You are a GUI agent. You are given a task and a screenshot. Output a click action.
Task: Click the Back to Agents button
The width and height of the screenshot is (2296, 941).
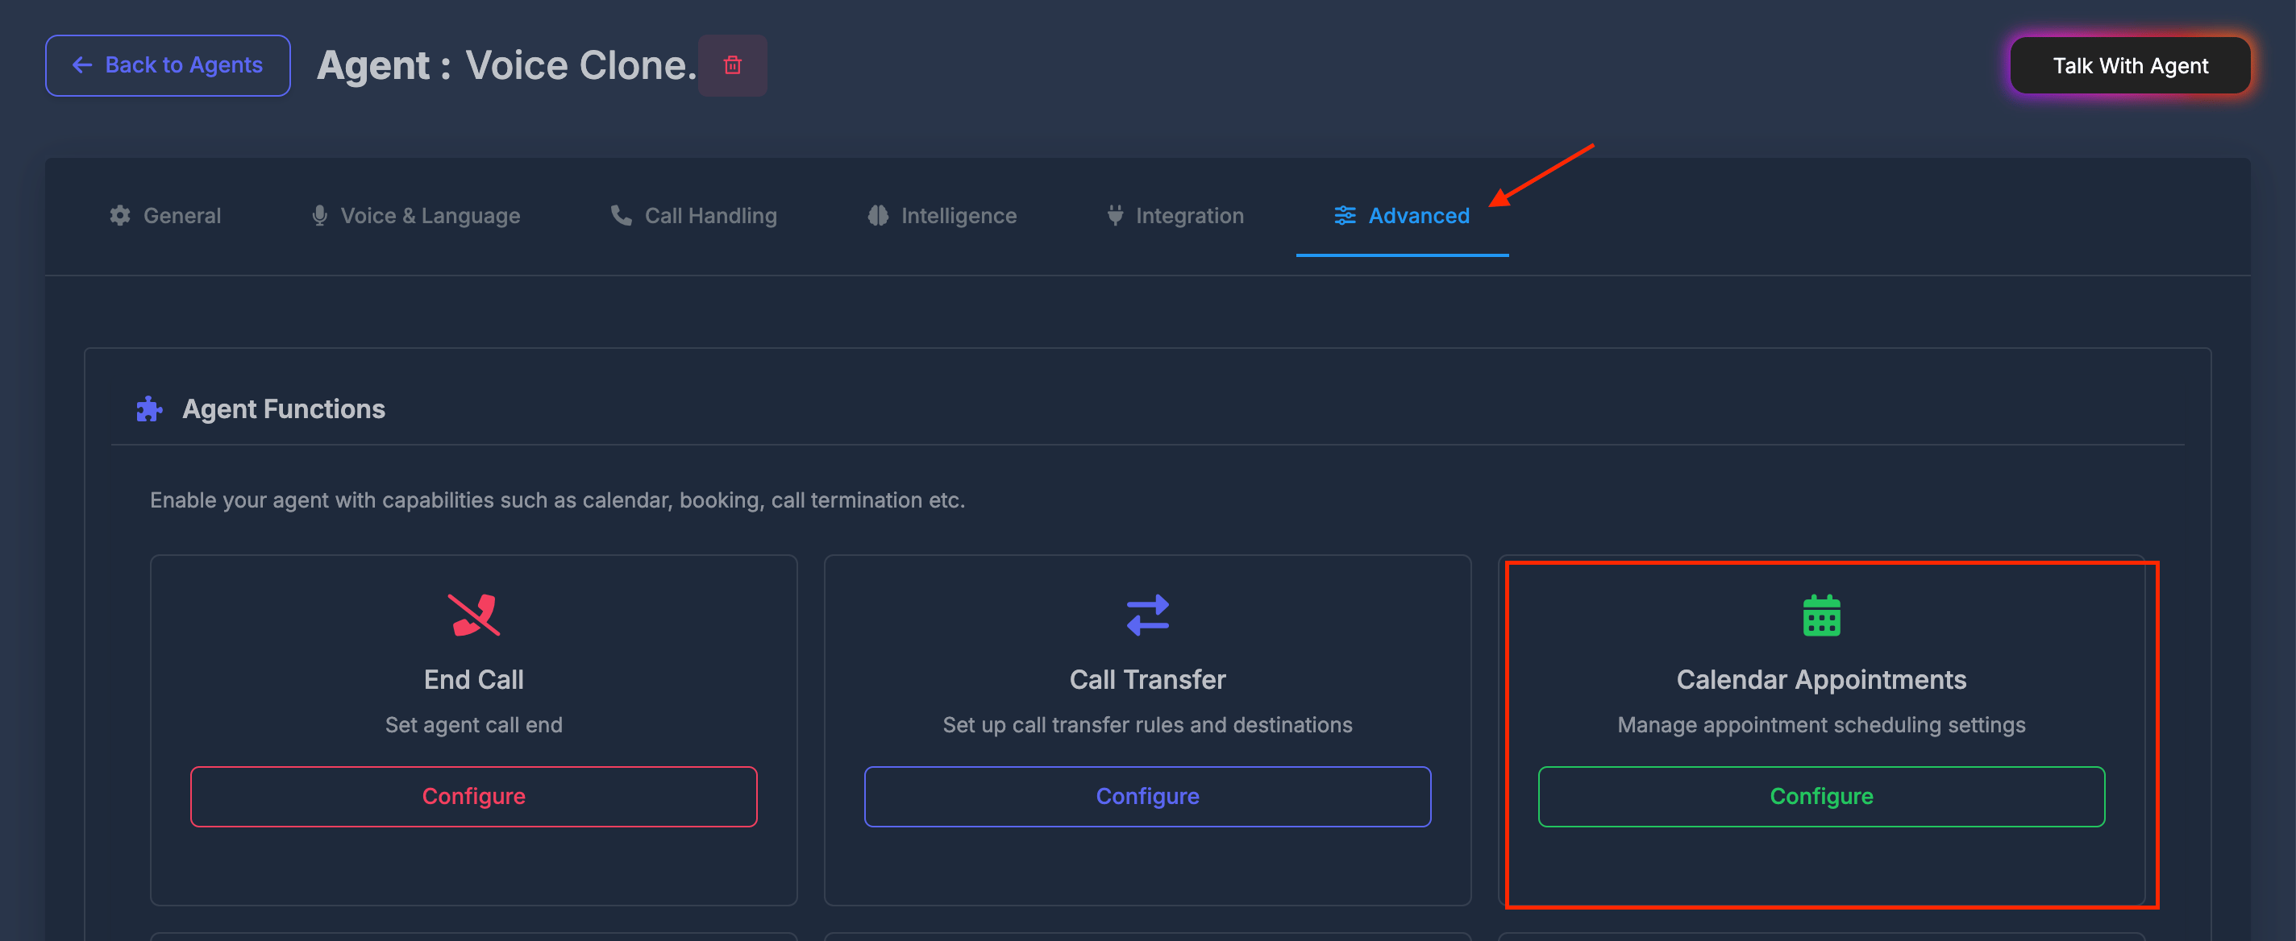(168, 65)
